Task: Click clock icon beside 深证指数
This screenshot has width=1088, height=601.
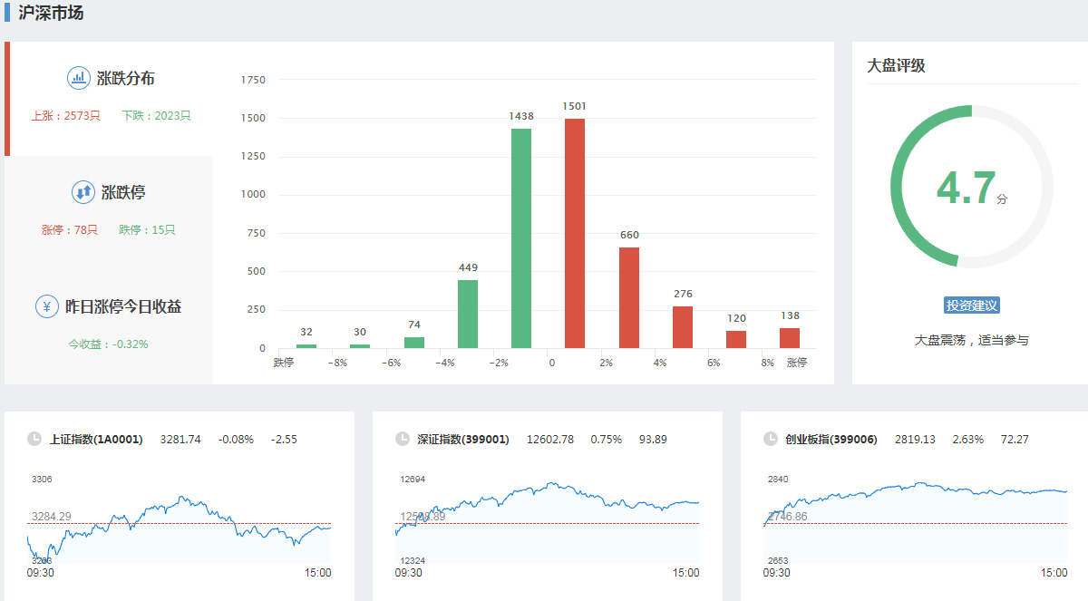Action: [403, 440]
